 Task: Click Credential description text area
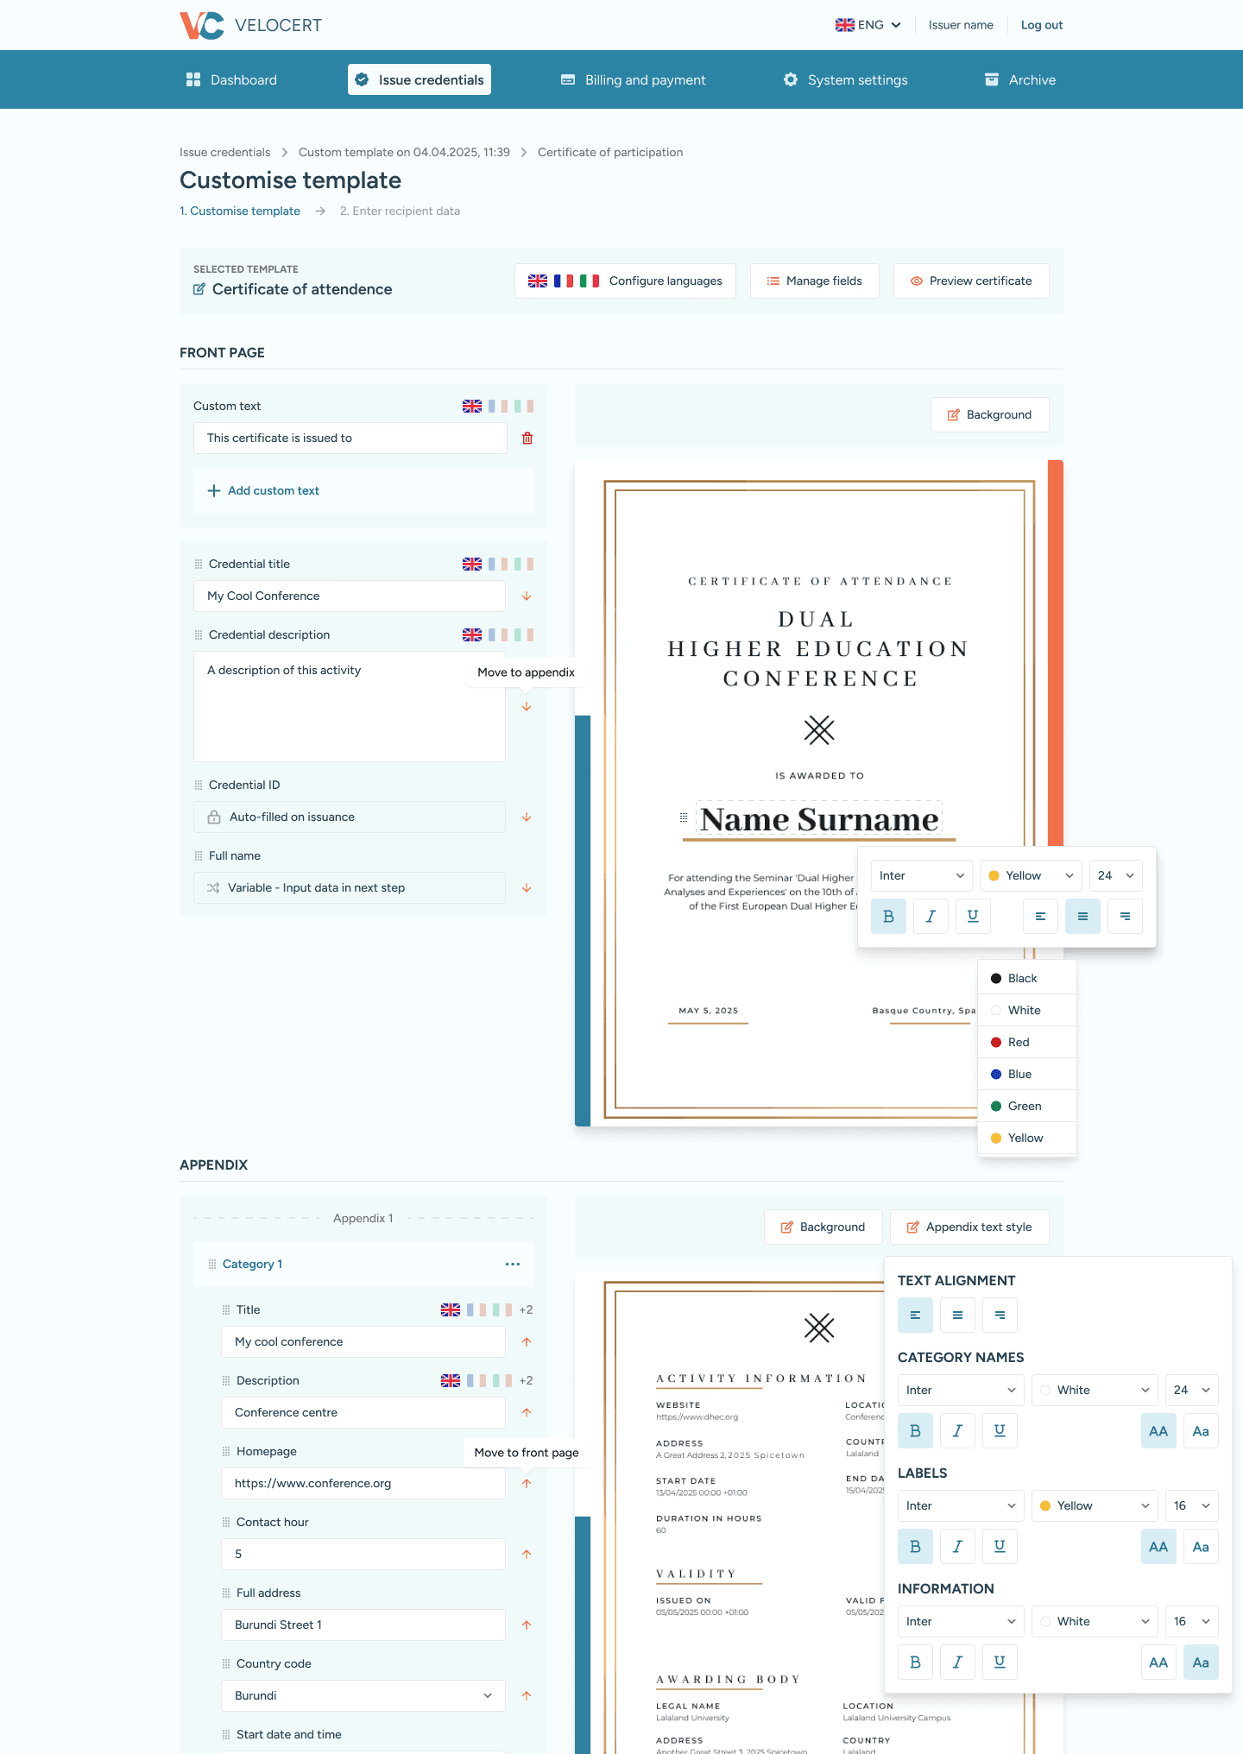click(x=350, y=706)
